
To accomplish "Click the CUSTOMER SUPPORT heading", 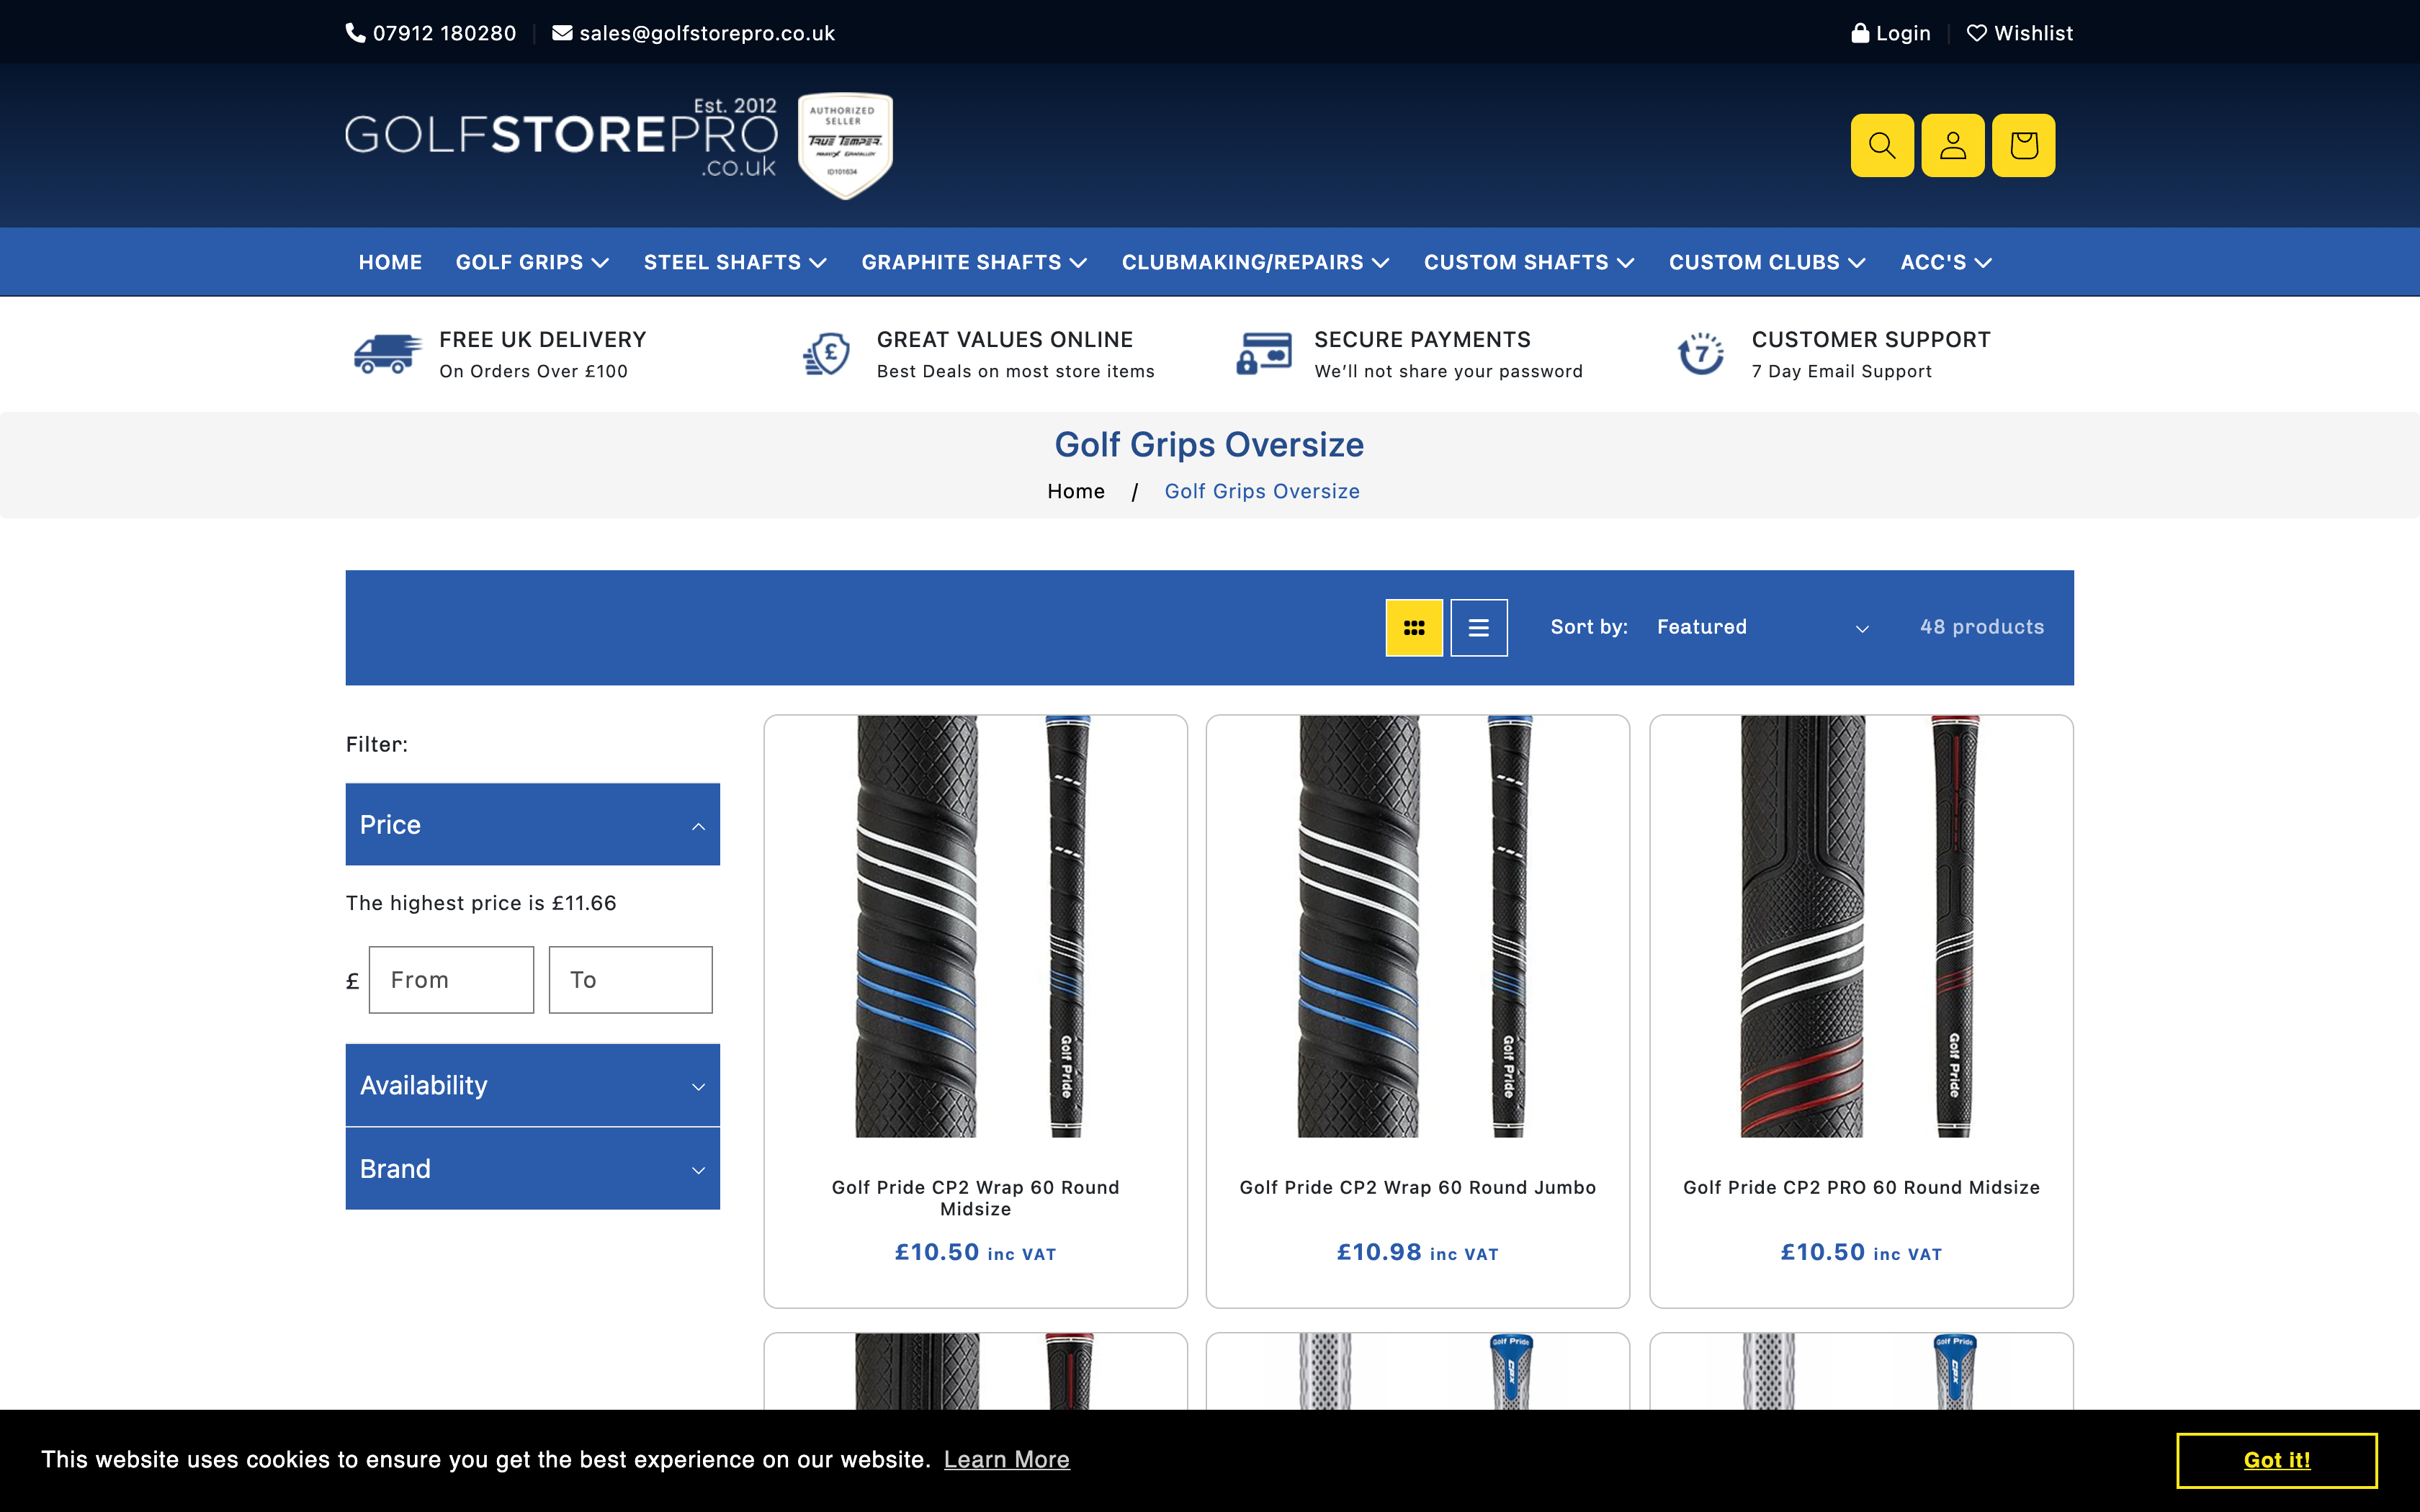I will pos(1871,339).
